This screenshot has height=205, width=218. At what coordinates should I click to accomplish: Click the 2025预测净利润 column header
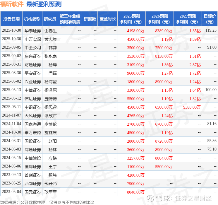pyautogui.click(x=132, y=19)
